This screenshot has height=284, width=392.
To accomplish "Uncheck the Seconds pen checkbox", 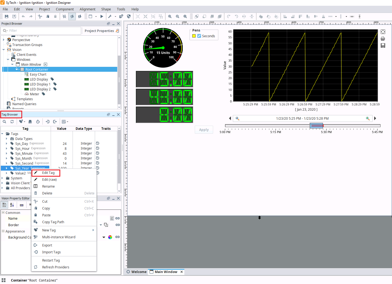I will coord(199,36).
